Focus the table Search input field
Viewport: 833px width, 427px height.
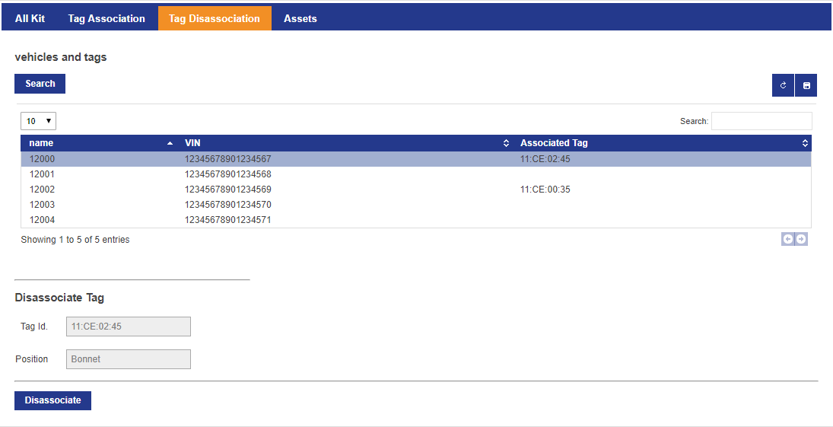(x=761, y=121)
